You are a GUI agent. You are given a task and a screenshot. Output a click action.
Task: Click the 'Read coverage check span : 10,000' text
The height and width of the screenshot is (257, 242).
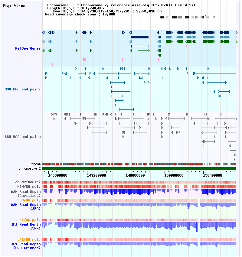coord(80,14)
